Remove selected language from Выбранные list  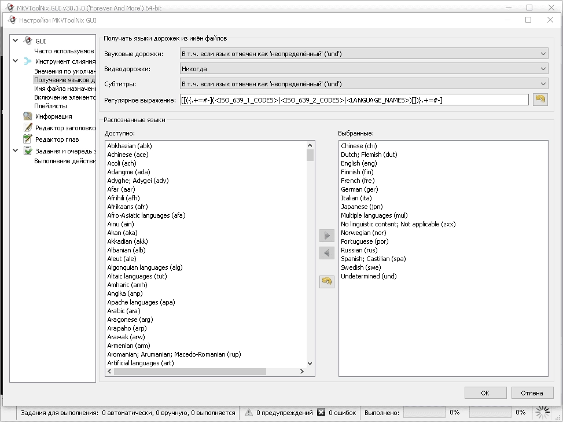pyautogui.click(x=327, y=253)
